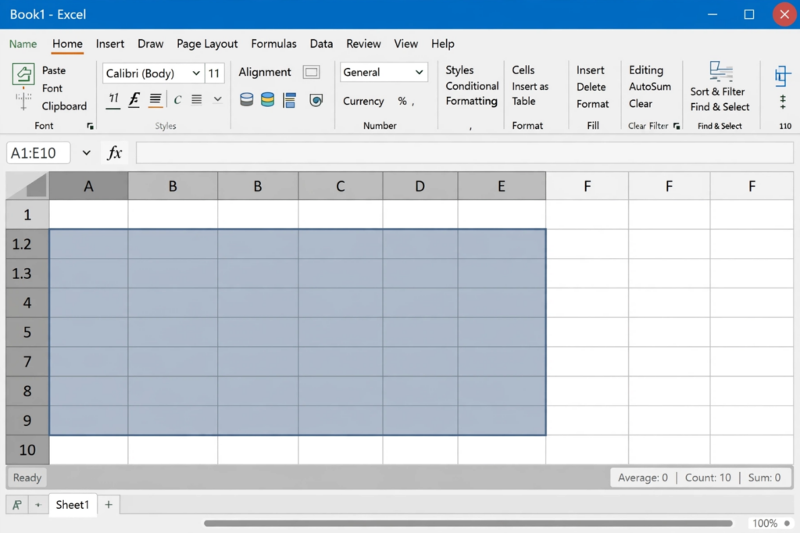The image size is (800, 533).
Task: Click 'Average: 0' in status bar
Action: pyautogui.click(x=643, y=478)
